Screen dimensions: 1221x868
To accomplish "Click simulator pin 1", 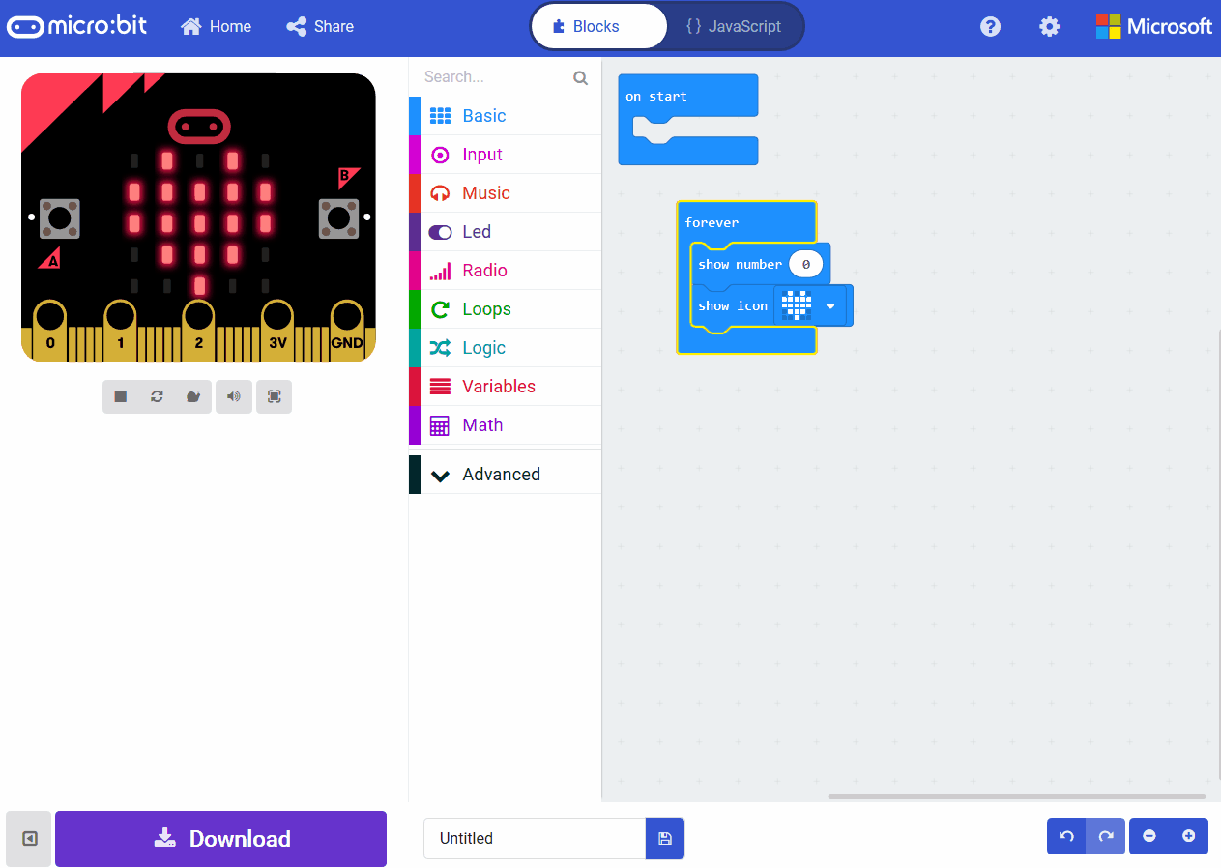I will coord(121,331).
